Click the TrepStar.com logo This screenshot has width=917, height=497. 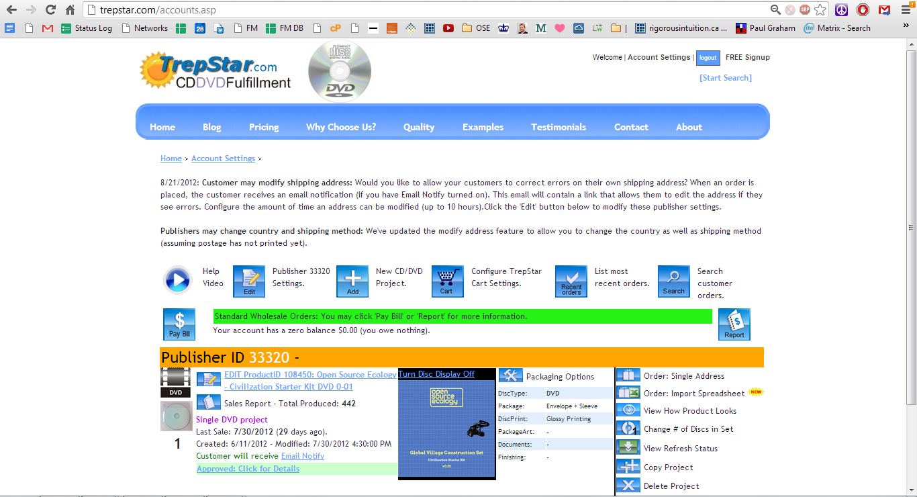pyautogui.click(x=215, y=72)
